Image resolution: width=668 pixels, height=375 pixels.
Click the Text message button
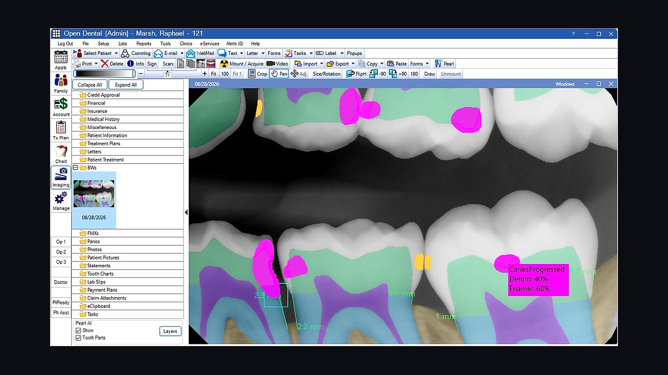228,53
